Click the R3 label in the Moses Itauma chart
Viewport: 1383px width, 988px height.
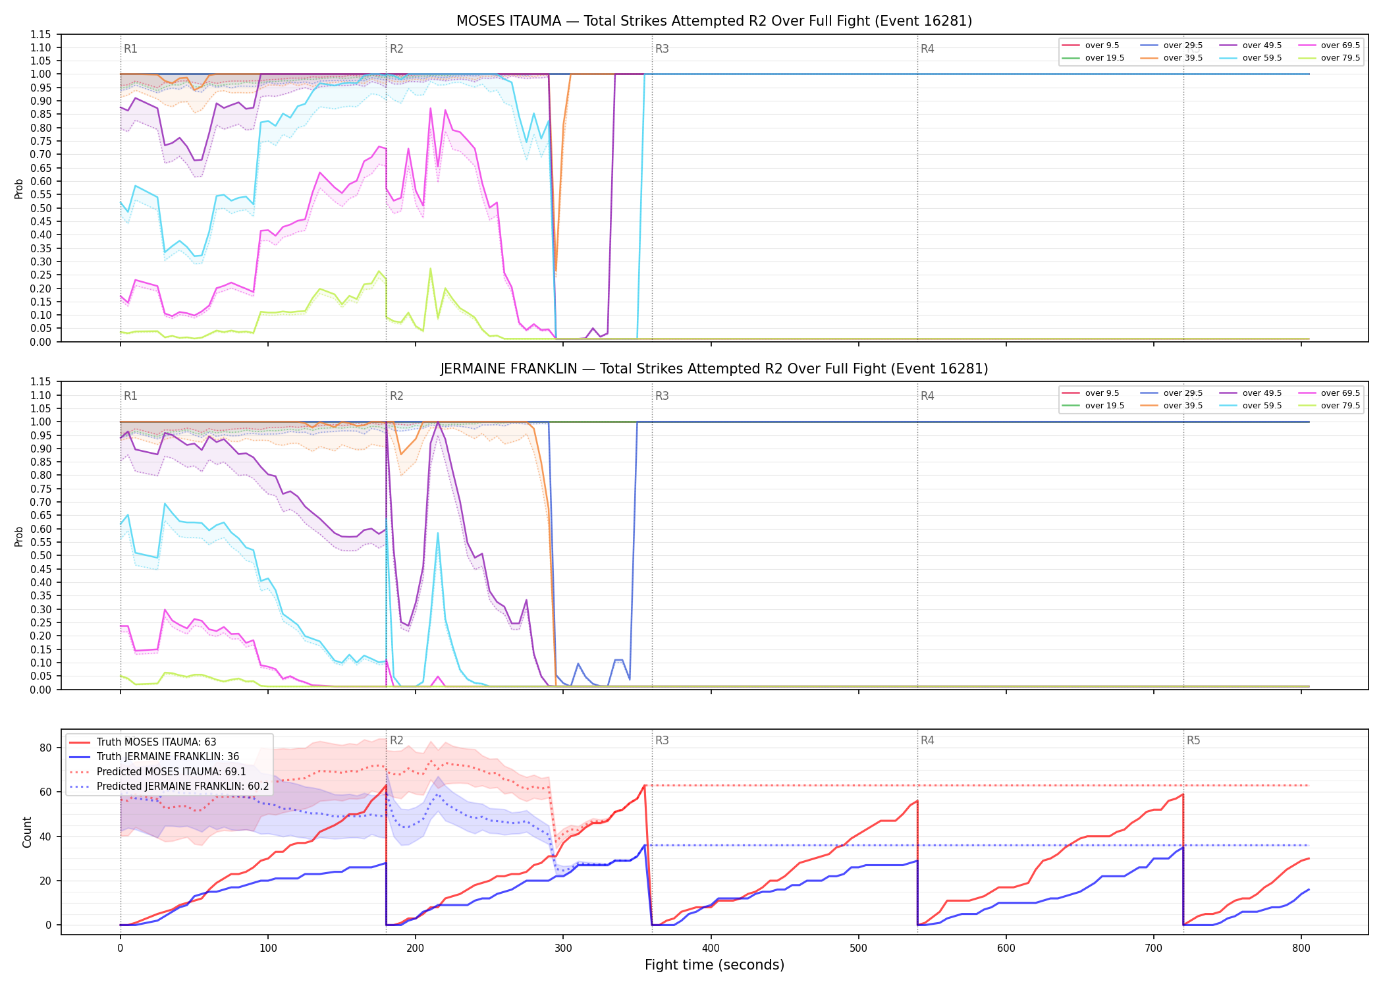click(x=662, y=49)
